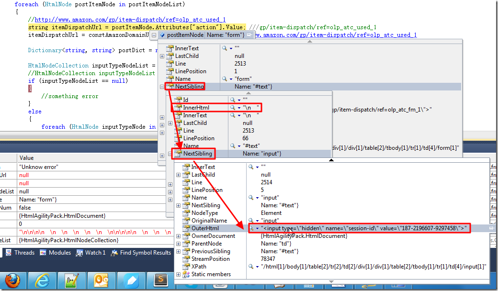Launch Firefox from the taskbar
The width and height of the screenshot is (498, 291).
[x=12, y=281]
